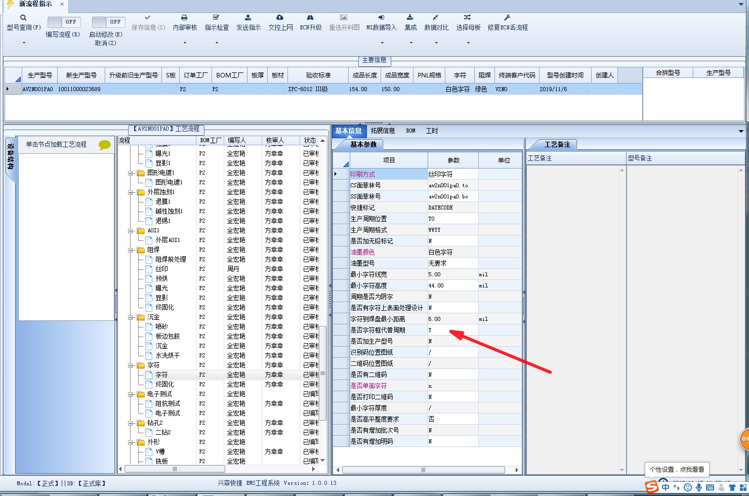Select 碱性蚀刻1 tree node

click(x=169, y=212)
